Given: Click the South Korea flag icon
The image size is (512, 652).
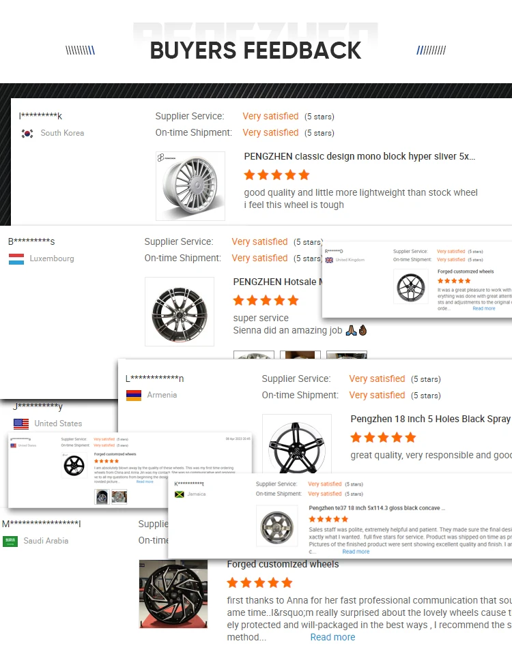Looking at the screenshot, I should (27, 134).
